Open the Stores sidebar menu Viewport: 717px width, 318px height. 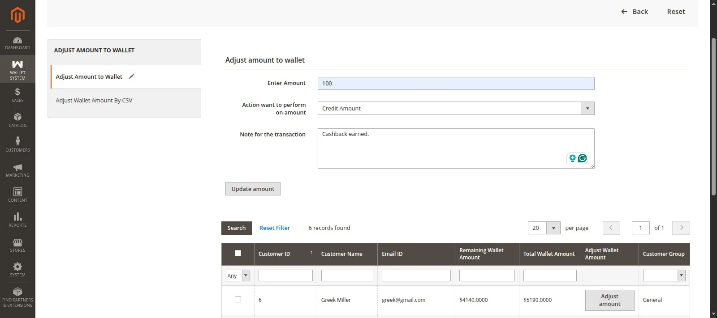click(17, 245)
